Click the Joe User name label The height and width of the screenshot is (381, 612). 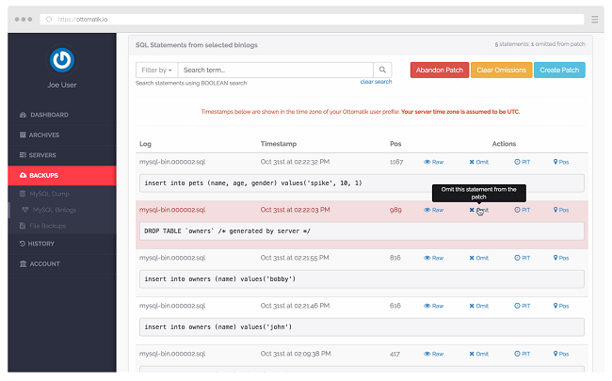tap(62, 85)
